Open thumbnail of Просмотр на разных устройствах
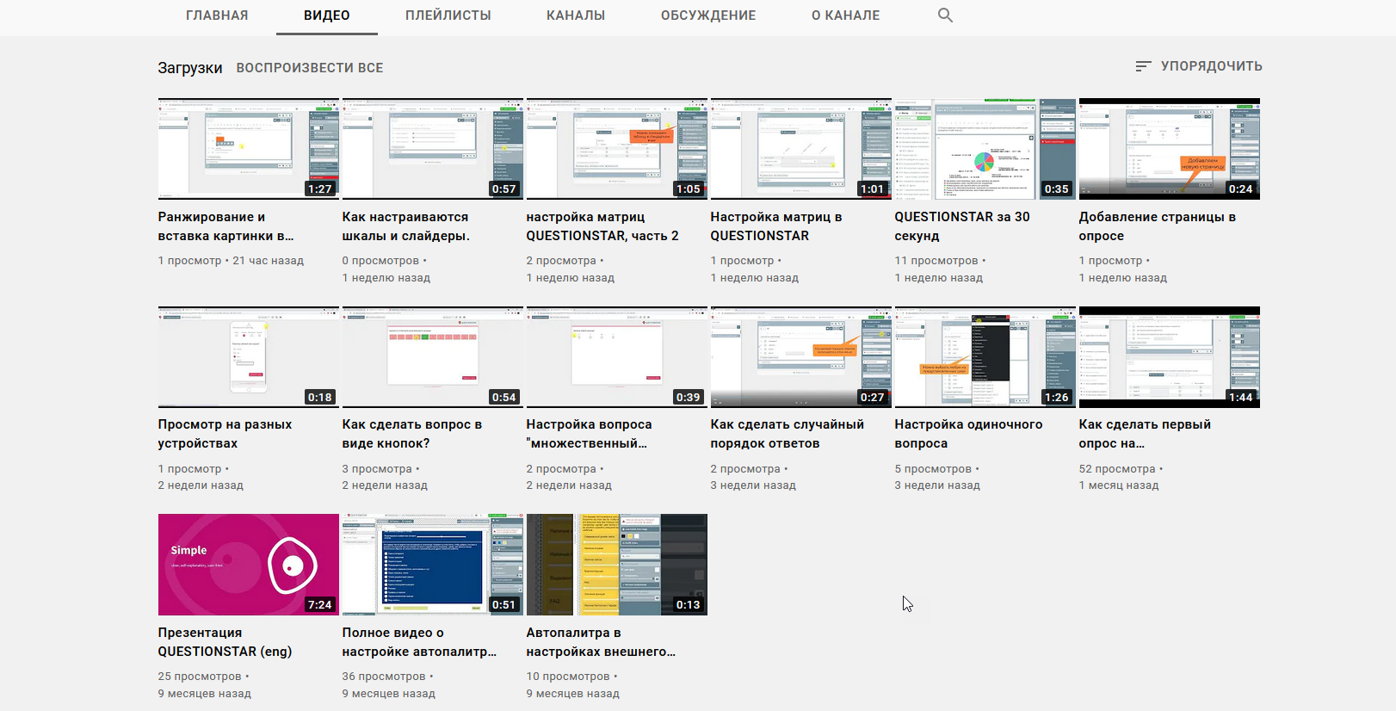The image size is (1396, 711). click(249, 357)
